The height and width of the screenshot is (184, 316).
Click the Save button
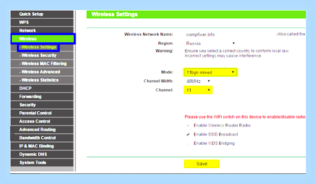[x=202, y=164]
